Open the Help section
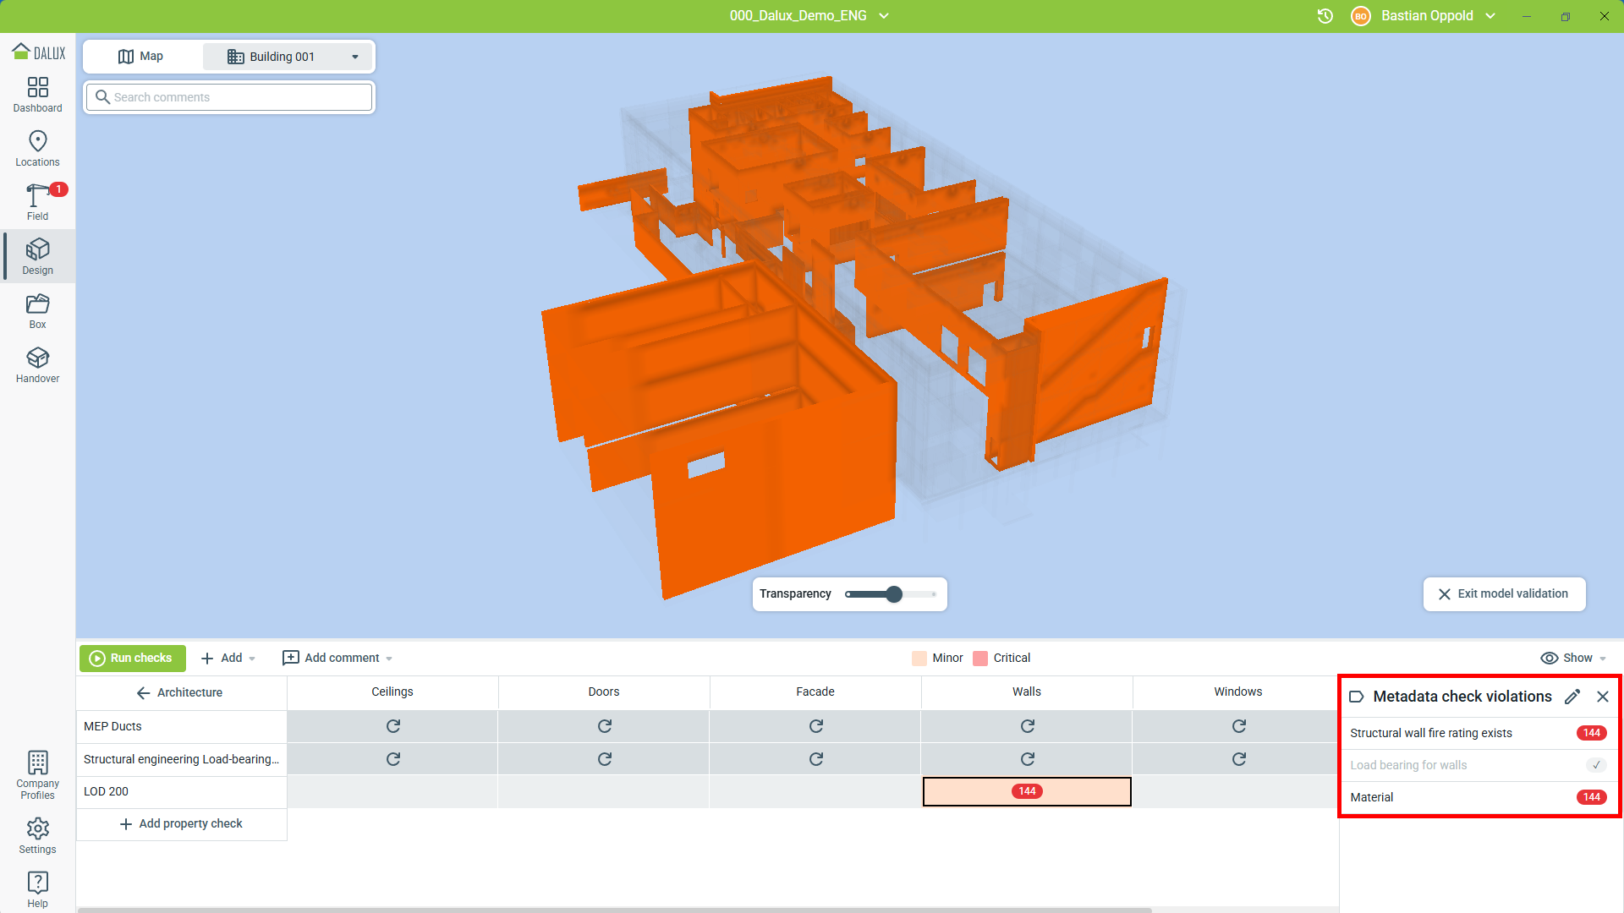 click(37, 890)
